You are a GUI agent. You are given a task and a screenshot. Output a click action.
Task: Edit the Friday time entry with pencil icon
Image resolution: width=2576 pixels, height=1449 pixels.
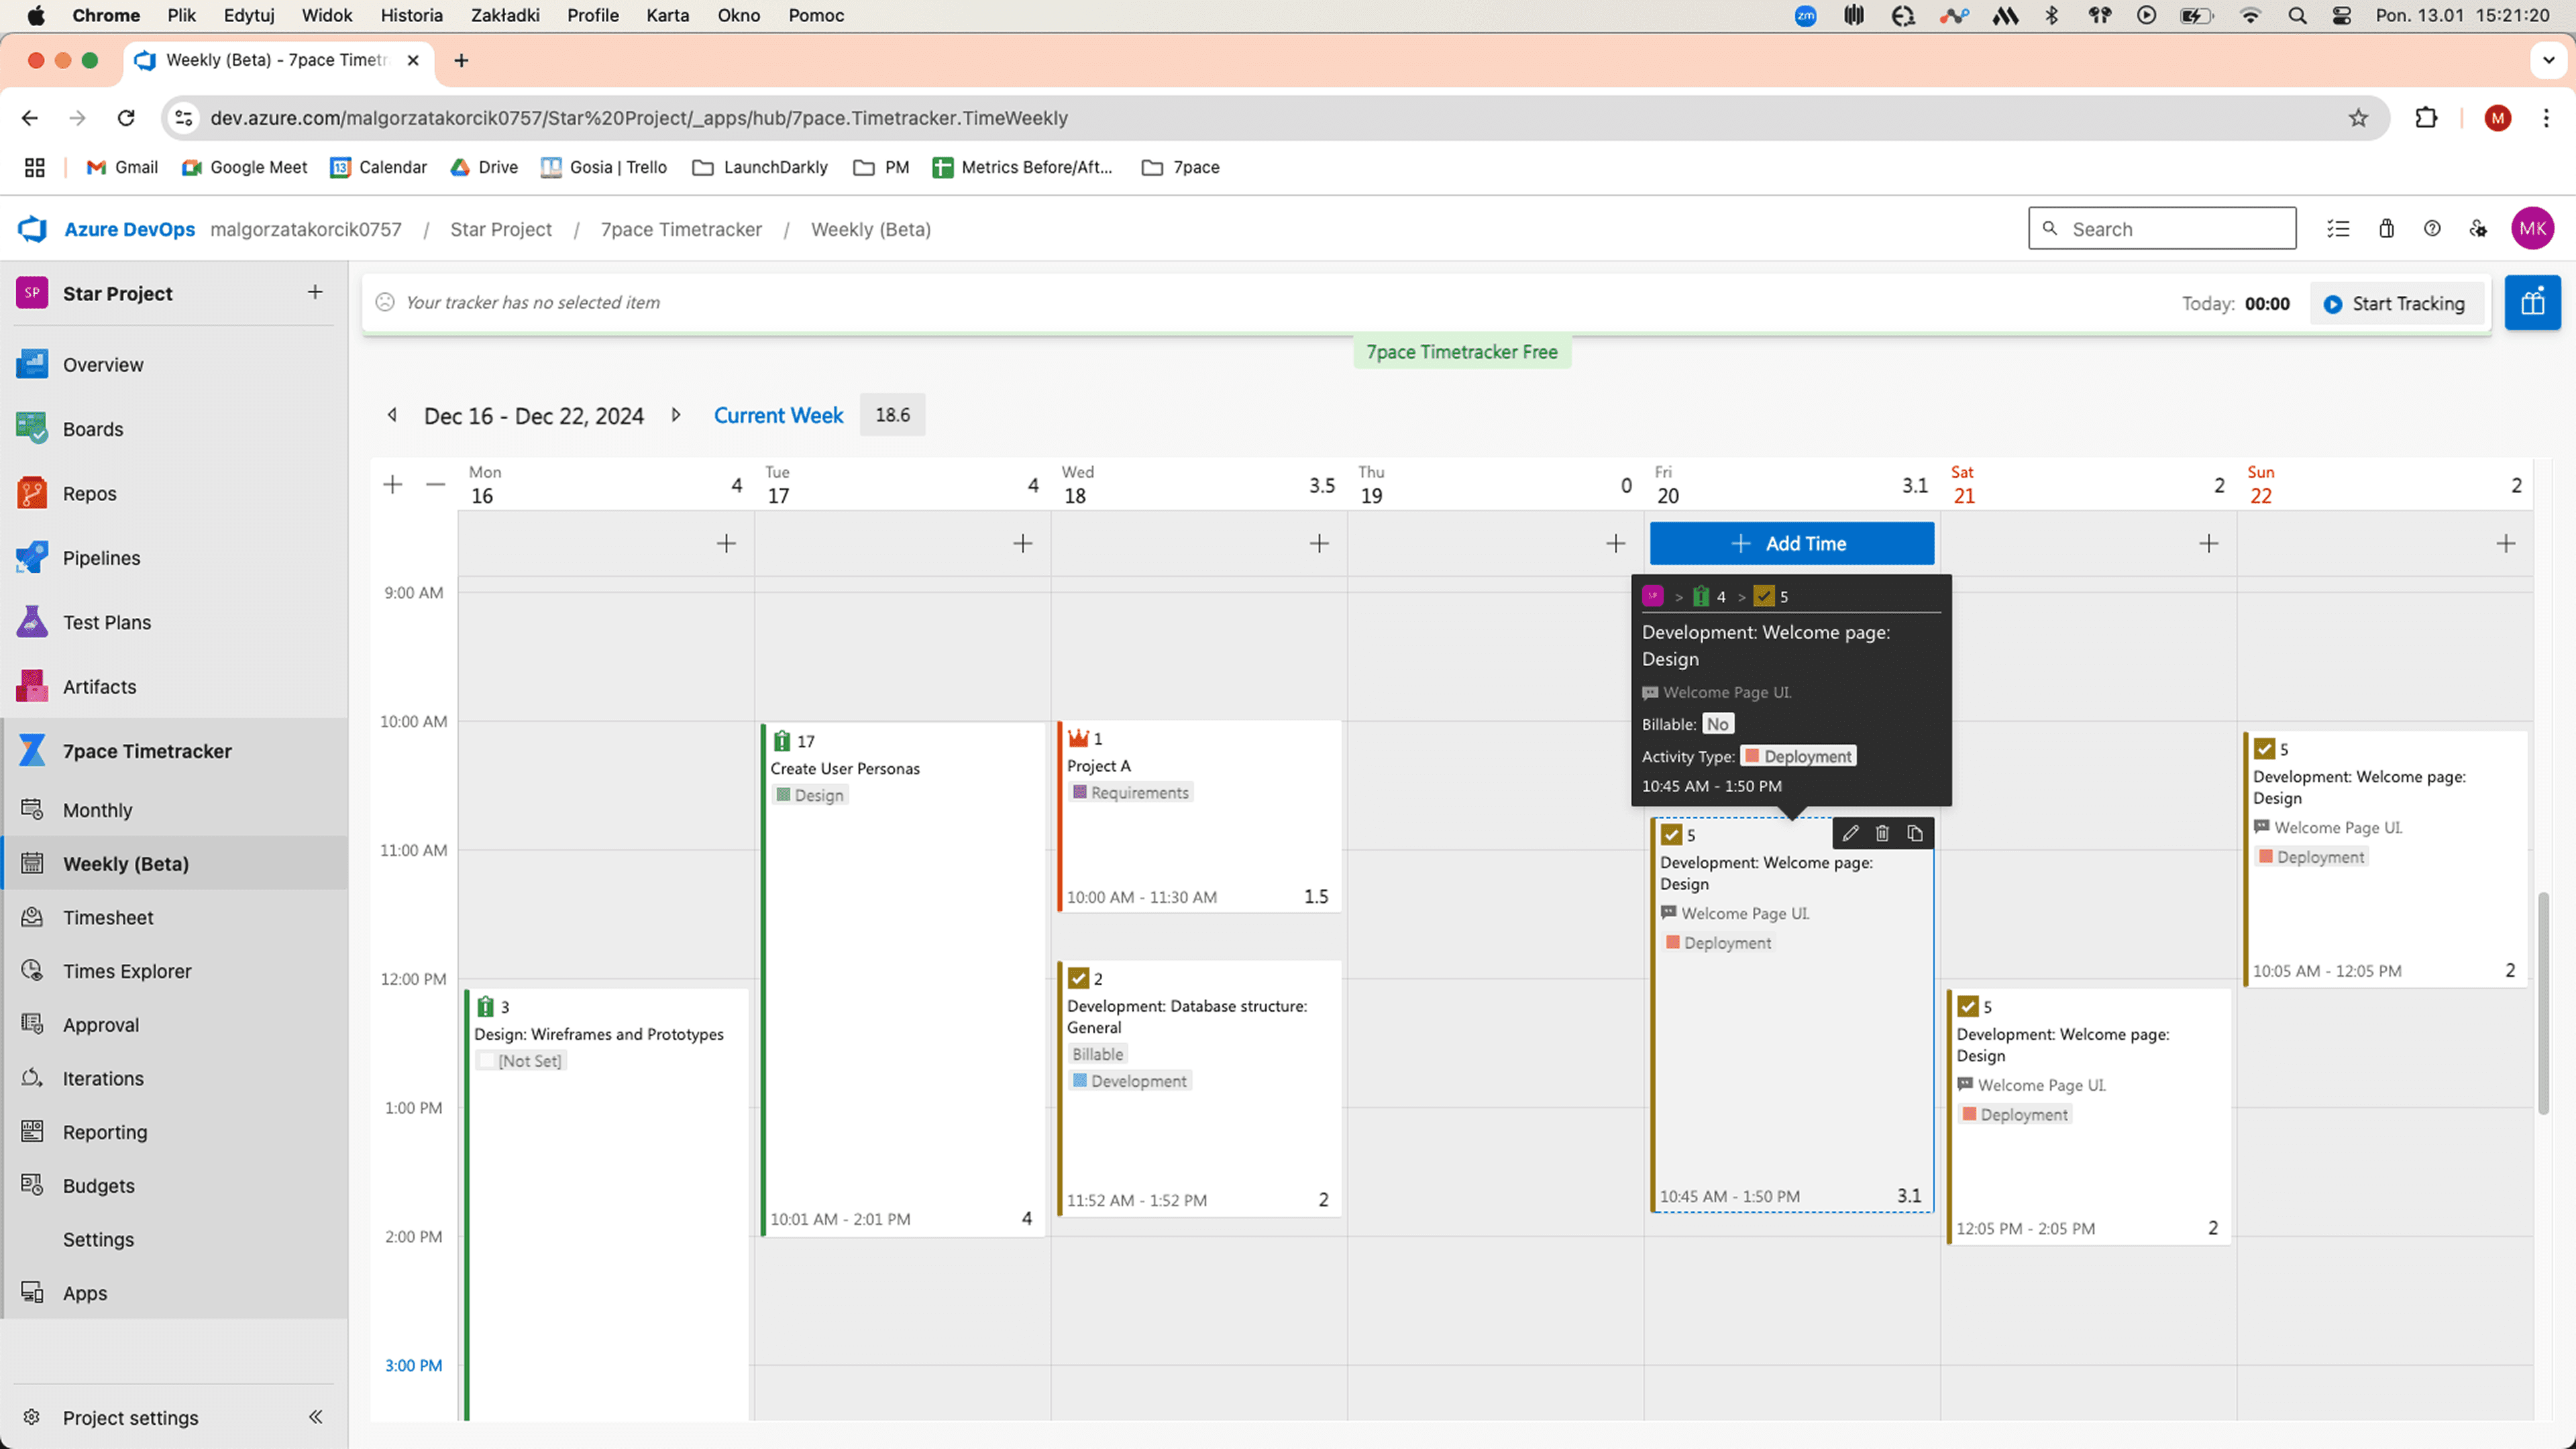point(1850,833)
